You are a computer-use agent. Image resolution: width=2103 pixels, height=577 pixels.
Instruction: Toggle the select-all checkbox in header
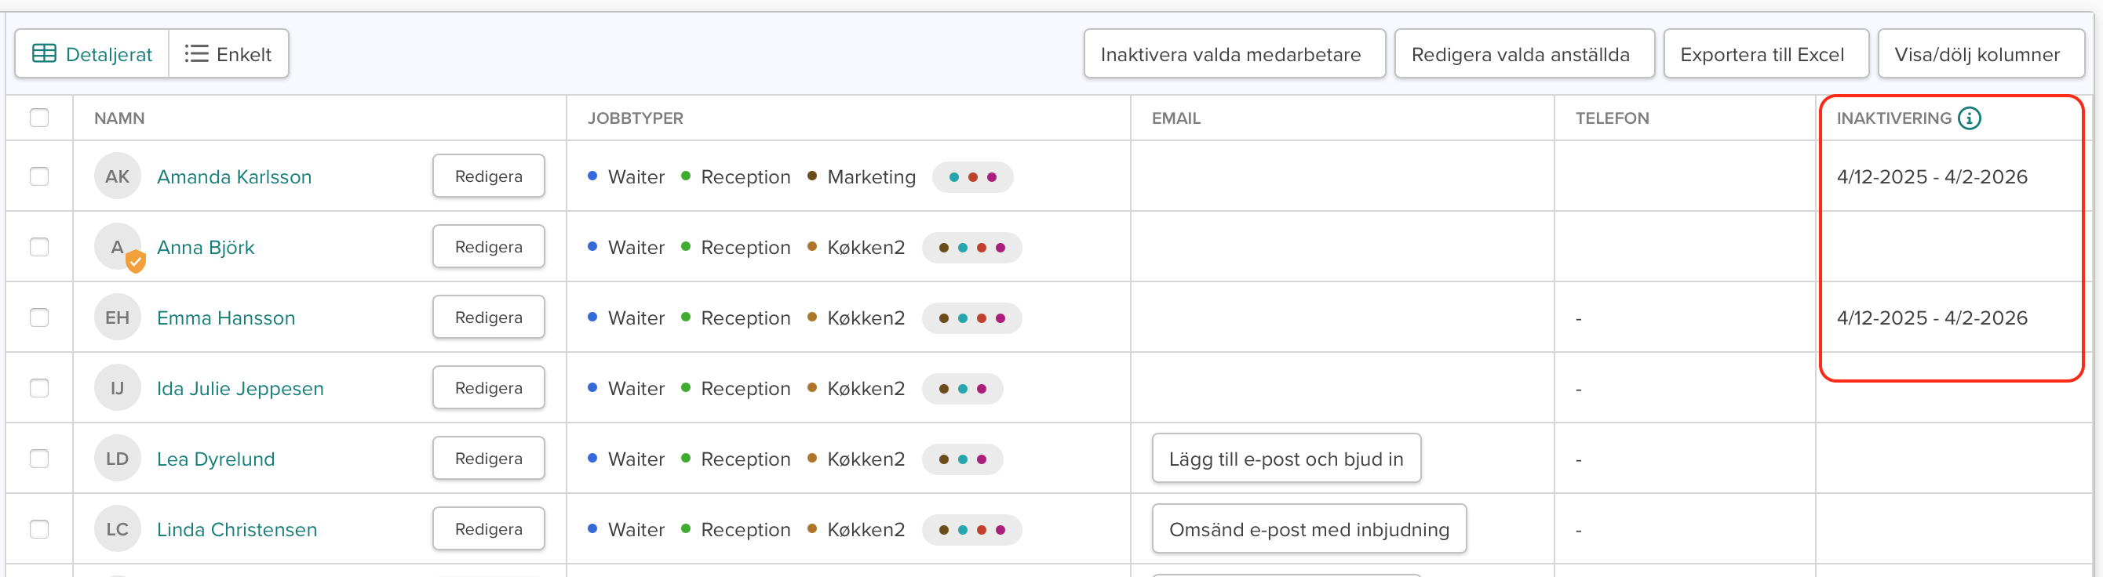tap(39, 118)
